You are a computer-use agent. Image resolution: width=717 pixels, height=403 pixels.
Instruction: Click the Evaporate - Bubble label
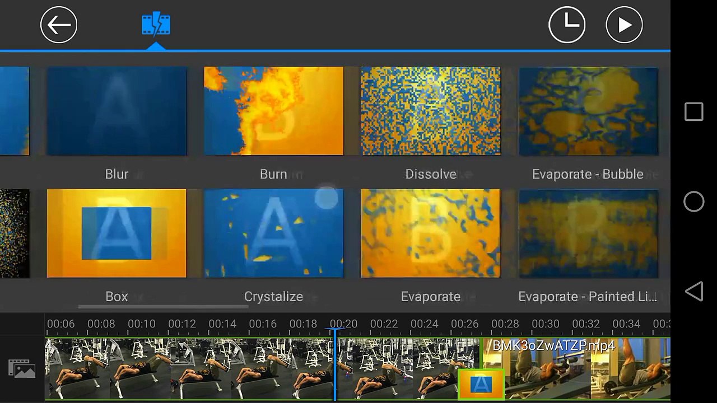coord(588,174)
